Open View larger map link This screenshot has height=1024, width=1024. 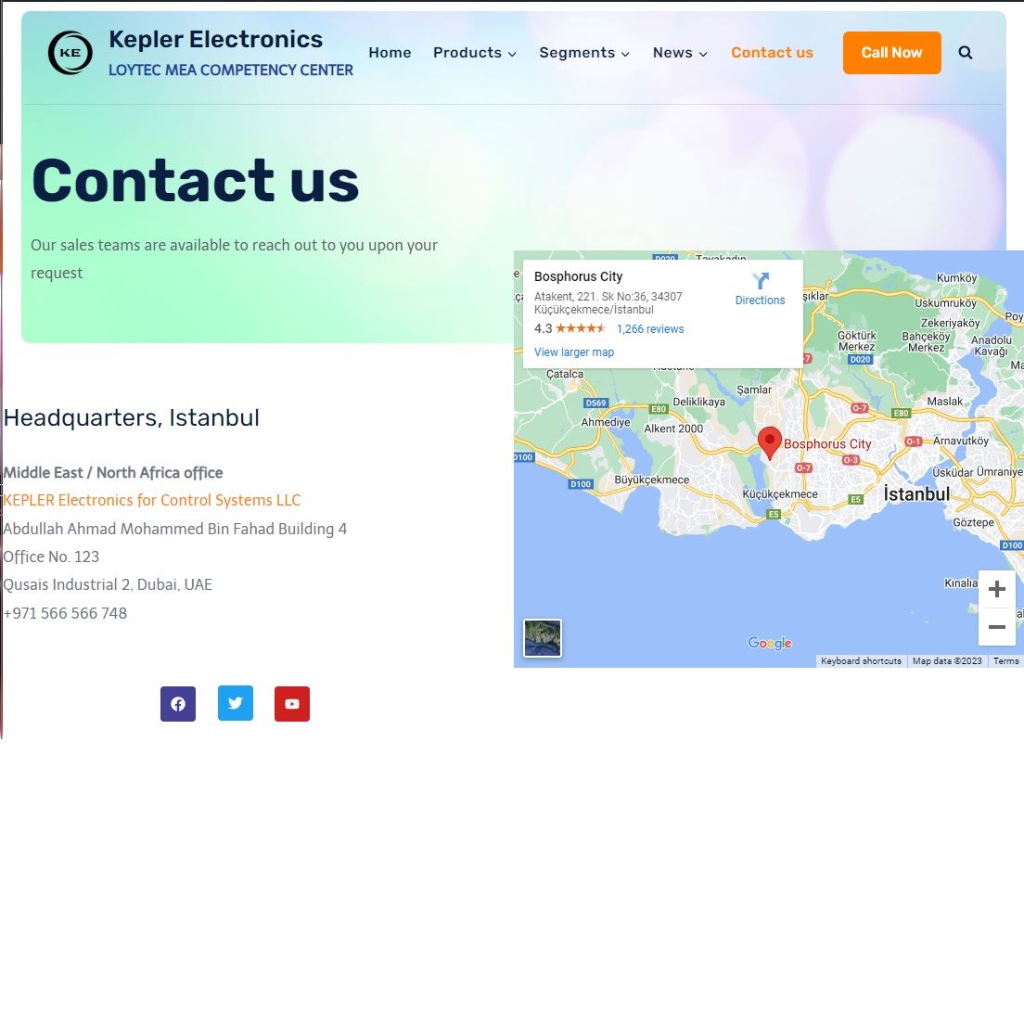click(x=573, y=352)
